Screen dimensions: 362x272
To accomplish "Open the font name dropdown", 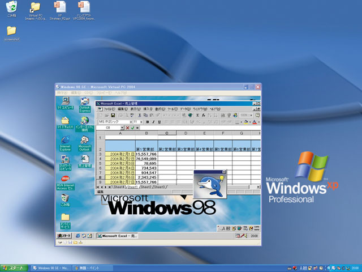I will pyautogui.click(x=131, y=122).
